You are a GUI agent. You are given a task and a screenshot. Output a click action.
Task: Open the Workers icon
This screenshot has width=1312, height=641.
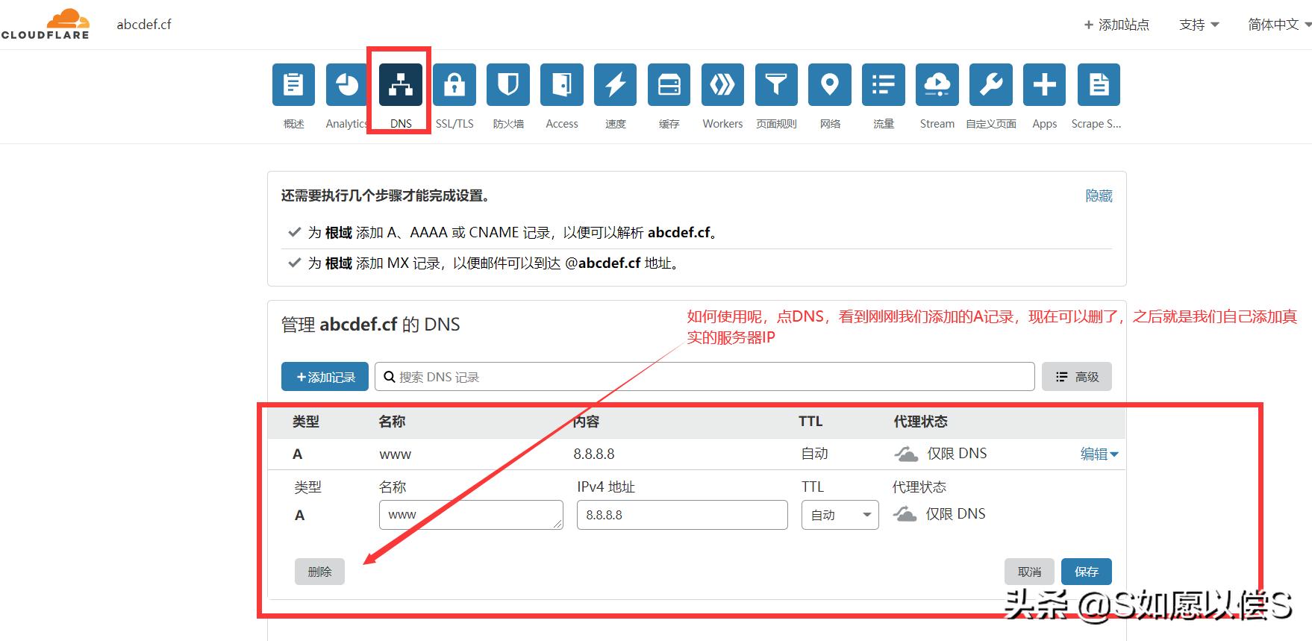pyautogui.click(x=722, y=84)
